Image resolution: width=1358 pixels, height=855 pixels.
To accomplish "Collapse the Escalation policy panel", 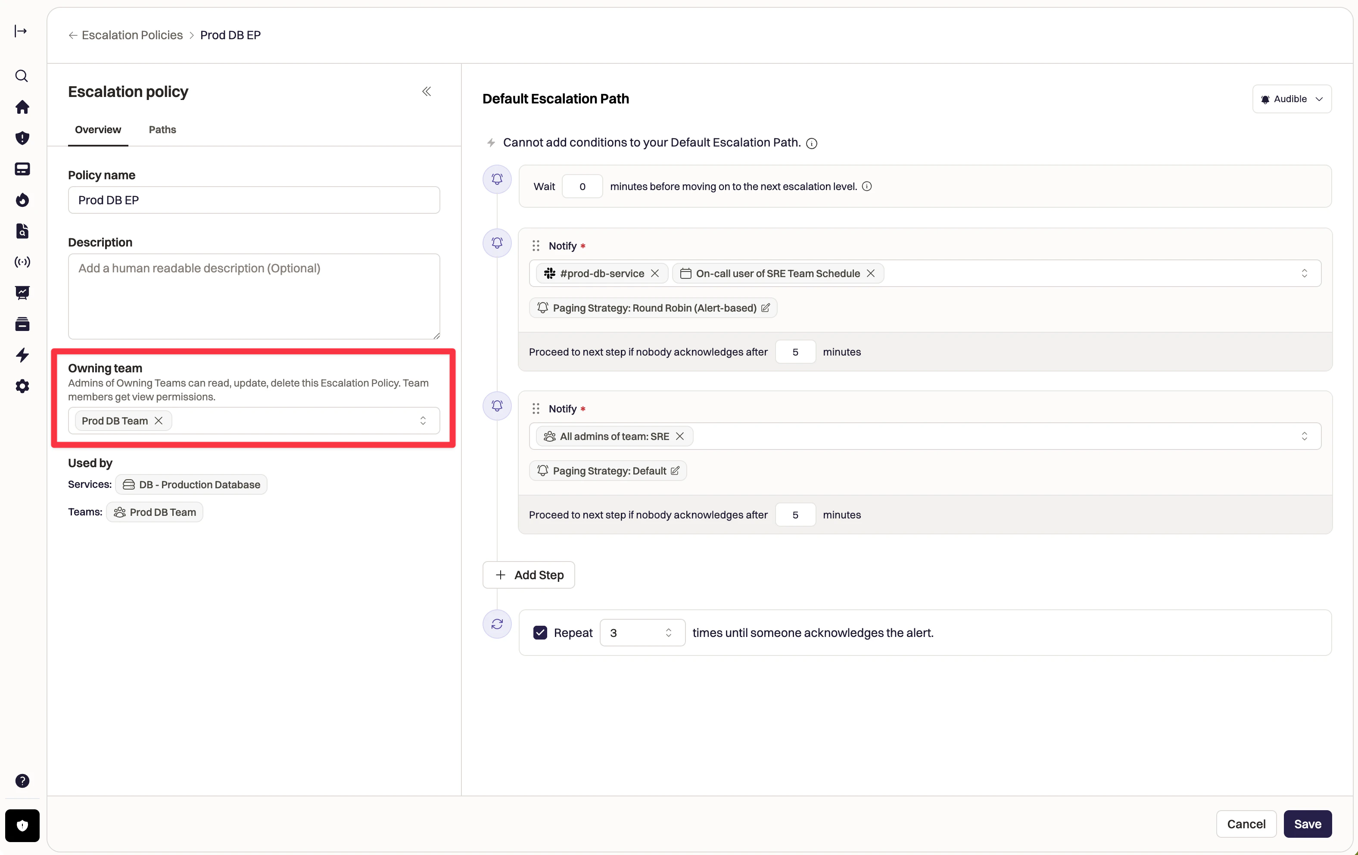I will coord(427,91).
